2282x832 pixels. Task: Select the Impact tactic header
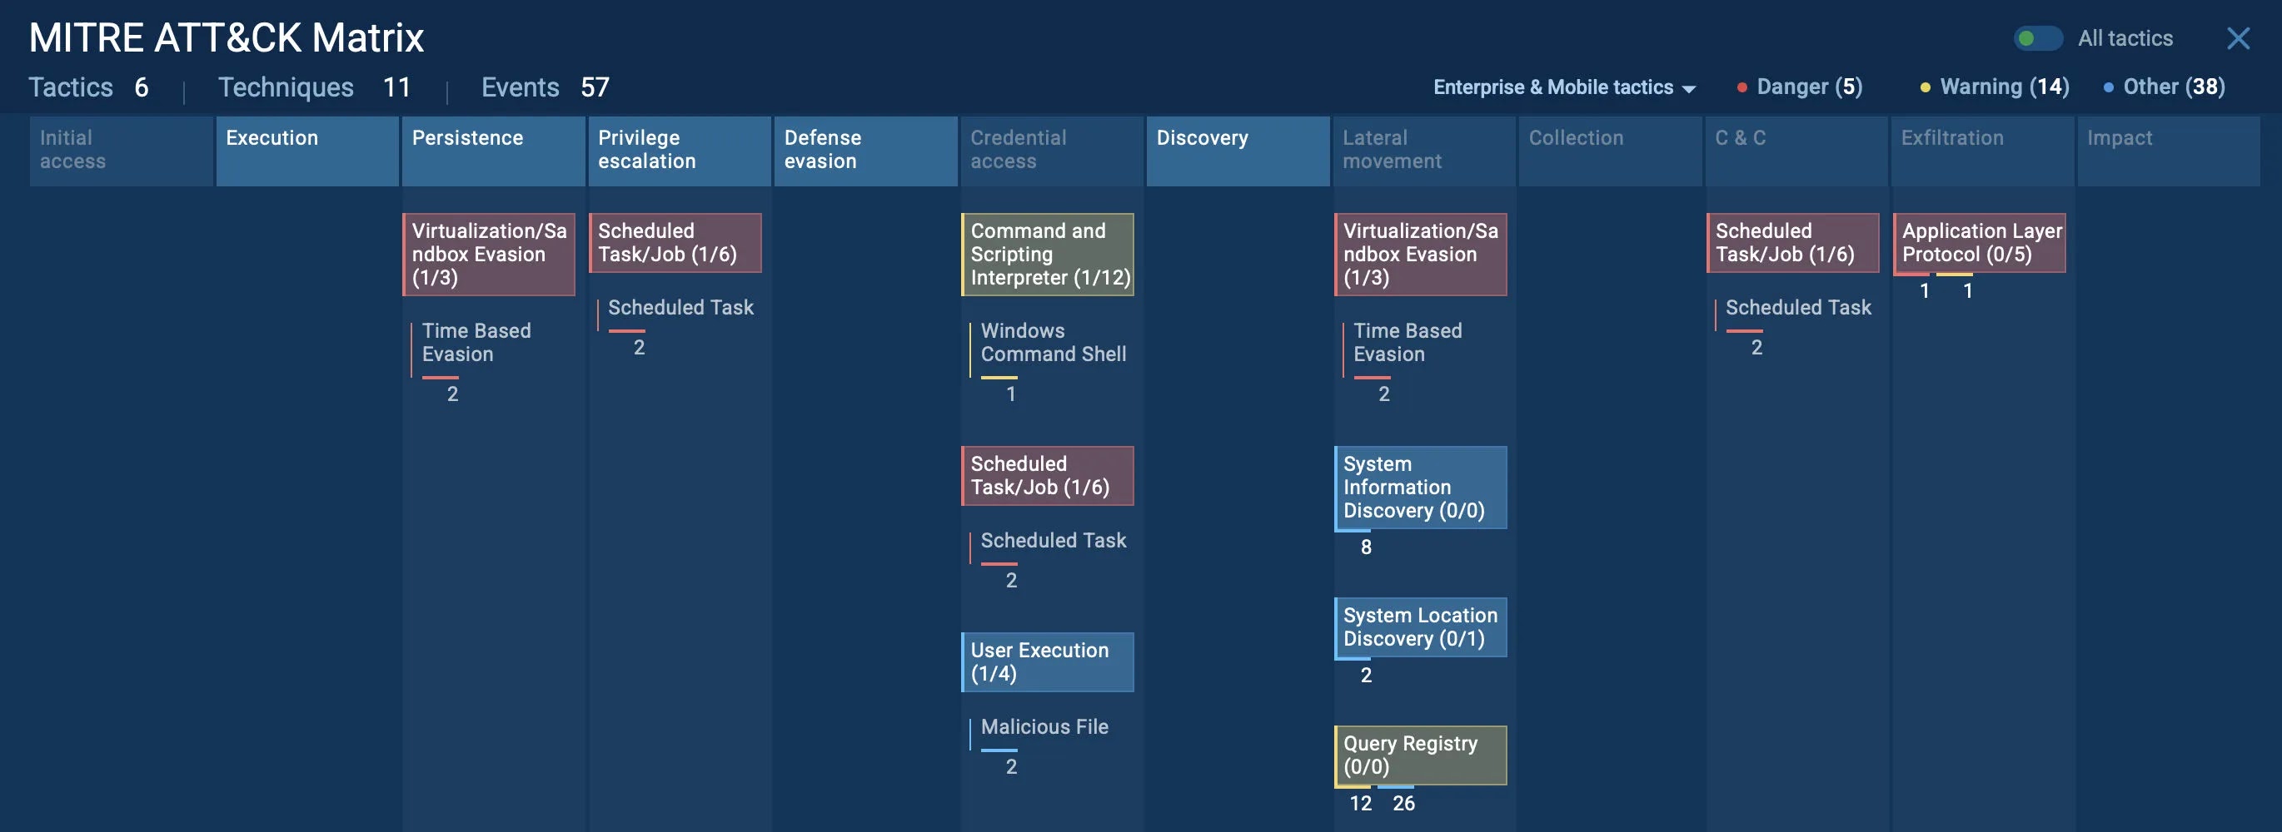(2169, 151)
